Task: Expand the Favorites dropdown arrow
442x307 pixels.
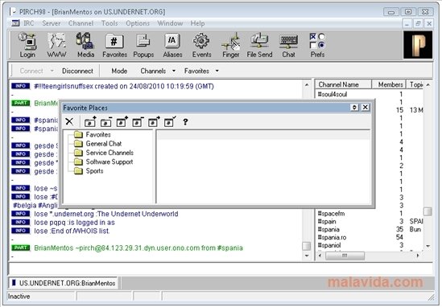Action: coord(217,71)
